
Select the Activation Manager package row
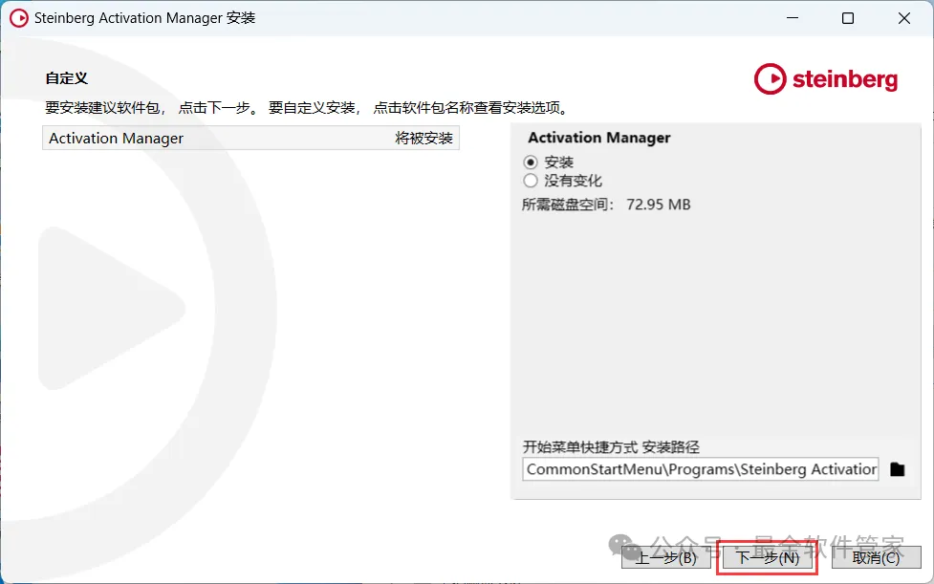pos(250,138)
